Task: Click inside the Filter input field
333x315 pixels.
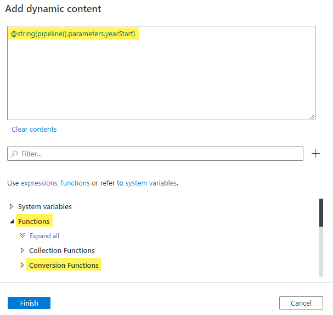Action: coord(159,154)
